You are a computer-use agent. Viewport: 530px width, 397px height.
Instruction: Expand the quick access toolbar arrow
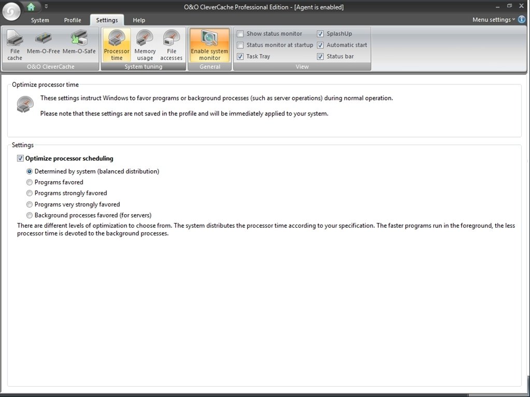[x=46, y=6]
